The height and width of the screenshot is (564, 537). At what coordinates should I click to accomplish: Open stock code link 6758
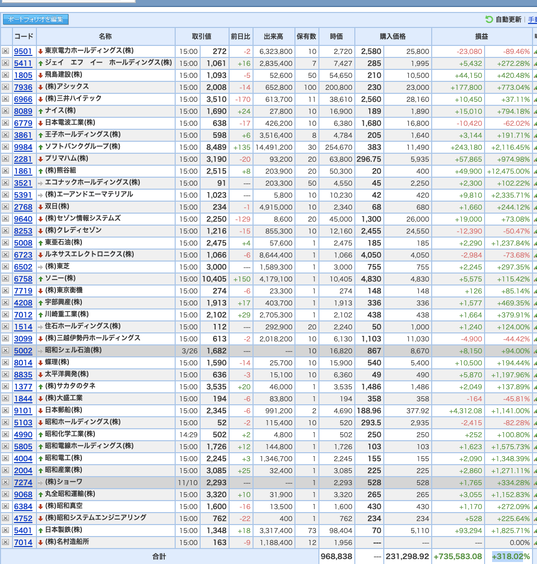(x=23, y=279)
